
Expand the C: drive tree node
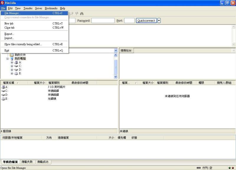(x=12, y=66)
